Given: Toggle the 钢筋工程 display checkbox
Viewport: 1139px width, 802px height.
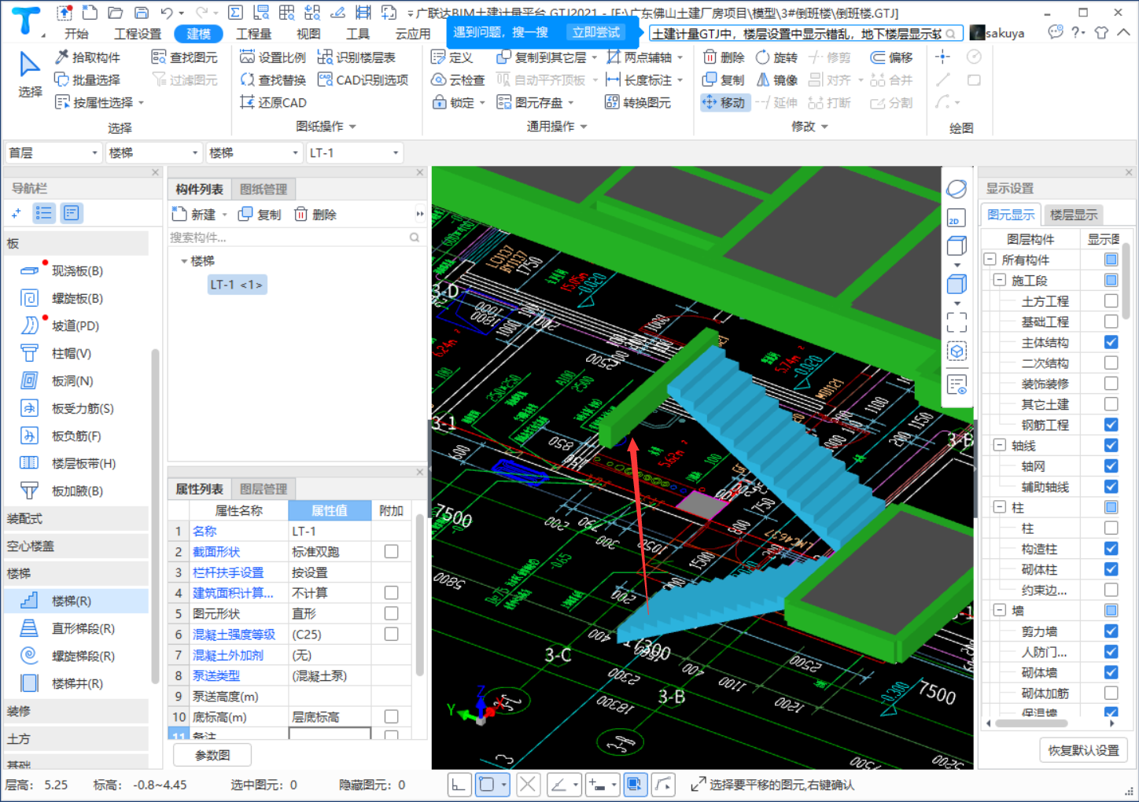Looking at the screenshot, I should (1111, 425).
